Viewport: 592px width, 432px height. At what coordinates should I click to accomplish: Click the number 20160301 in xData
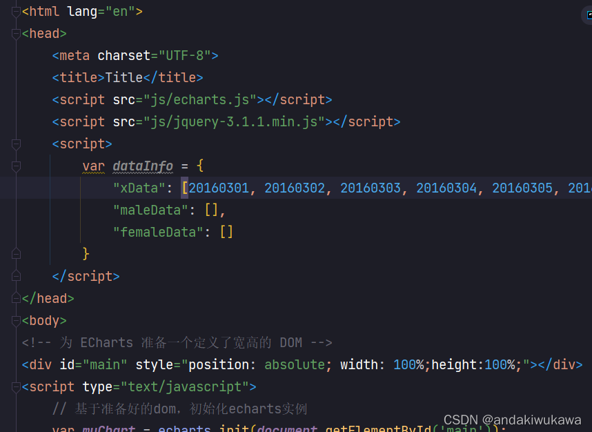click(x=219, y=188)
